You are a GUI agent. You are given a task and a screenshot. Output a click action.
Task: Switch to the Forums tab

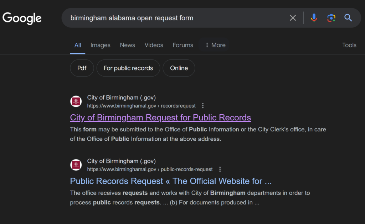(183, 45)
